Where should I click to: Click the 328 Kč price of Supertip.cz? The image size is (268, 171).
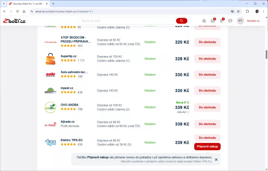coord(182,59)
